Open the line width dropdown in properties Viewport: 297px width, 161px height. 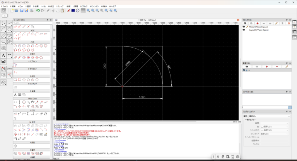coord(275,130)
